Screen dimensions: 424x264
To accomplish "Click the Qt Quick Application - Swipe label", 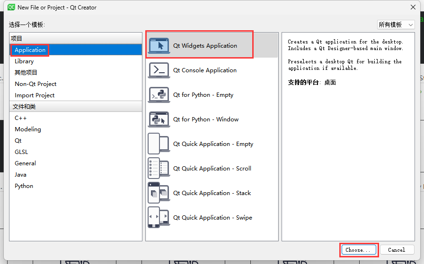I will 212,218.
